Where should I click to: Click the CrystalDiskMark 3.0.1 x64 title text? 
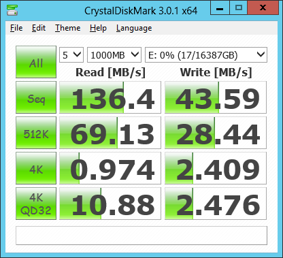[141, 11]
